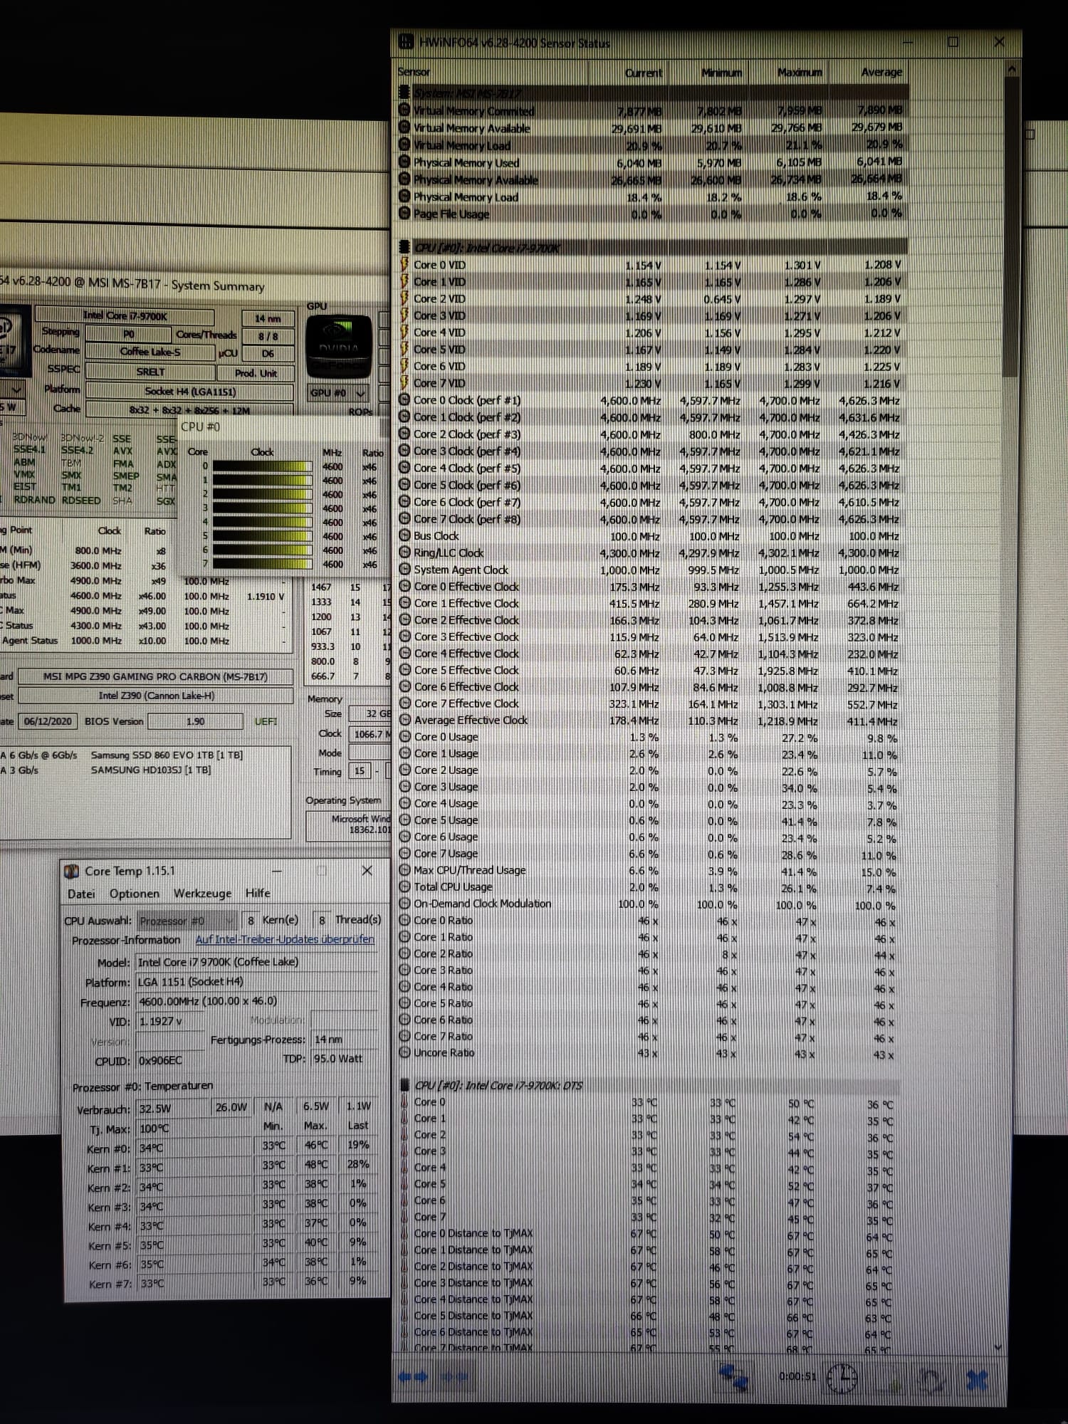This screenshot has width=1068, height=1424.
Task: Click the sensor list scrollbar down arrow
Action: pyautogui.click(x=997, y=1347)
